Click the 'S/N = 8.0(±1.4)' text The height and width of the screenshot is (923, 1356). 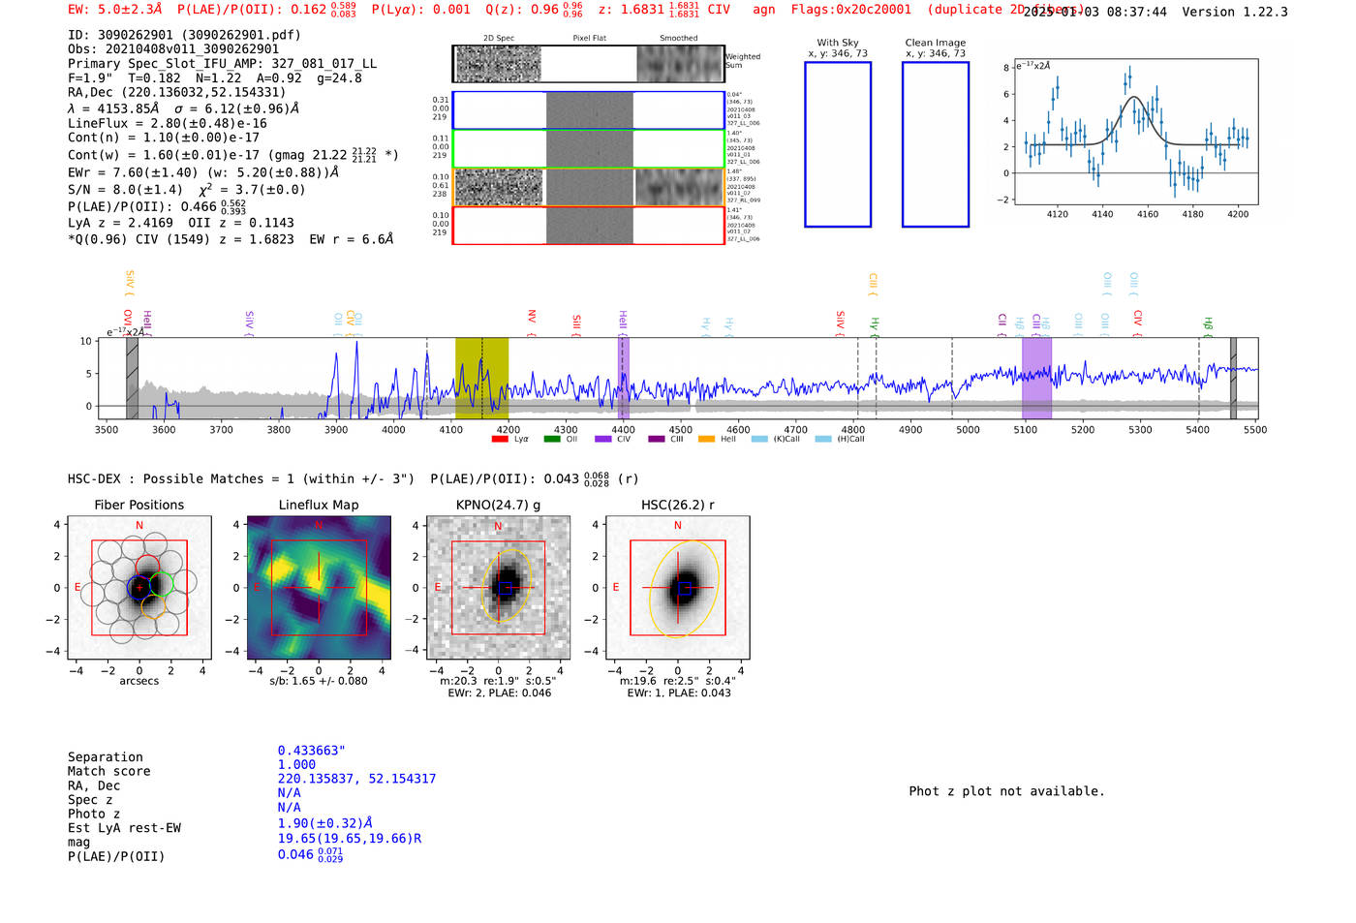(125, 190)
